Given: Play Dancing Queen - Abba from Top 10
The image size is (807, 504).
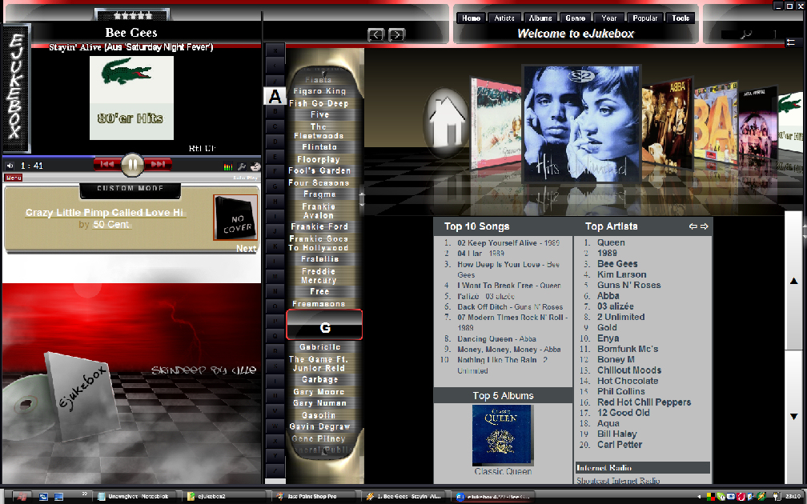Looking at the screenshot, I should pos(496,339).
